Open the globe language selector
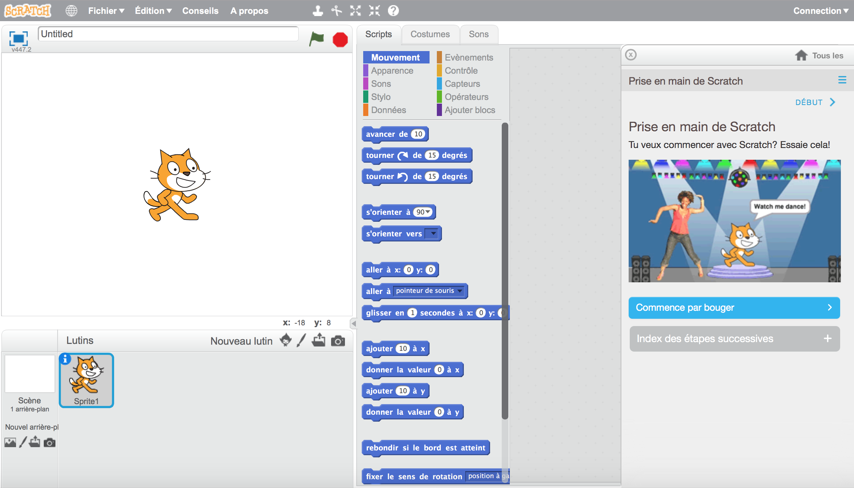The height and width of the screenshot is (488, 854). [x=71, y=11]
